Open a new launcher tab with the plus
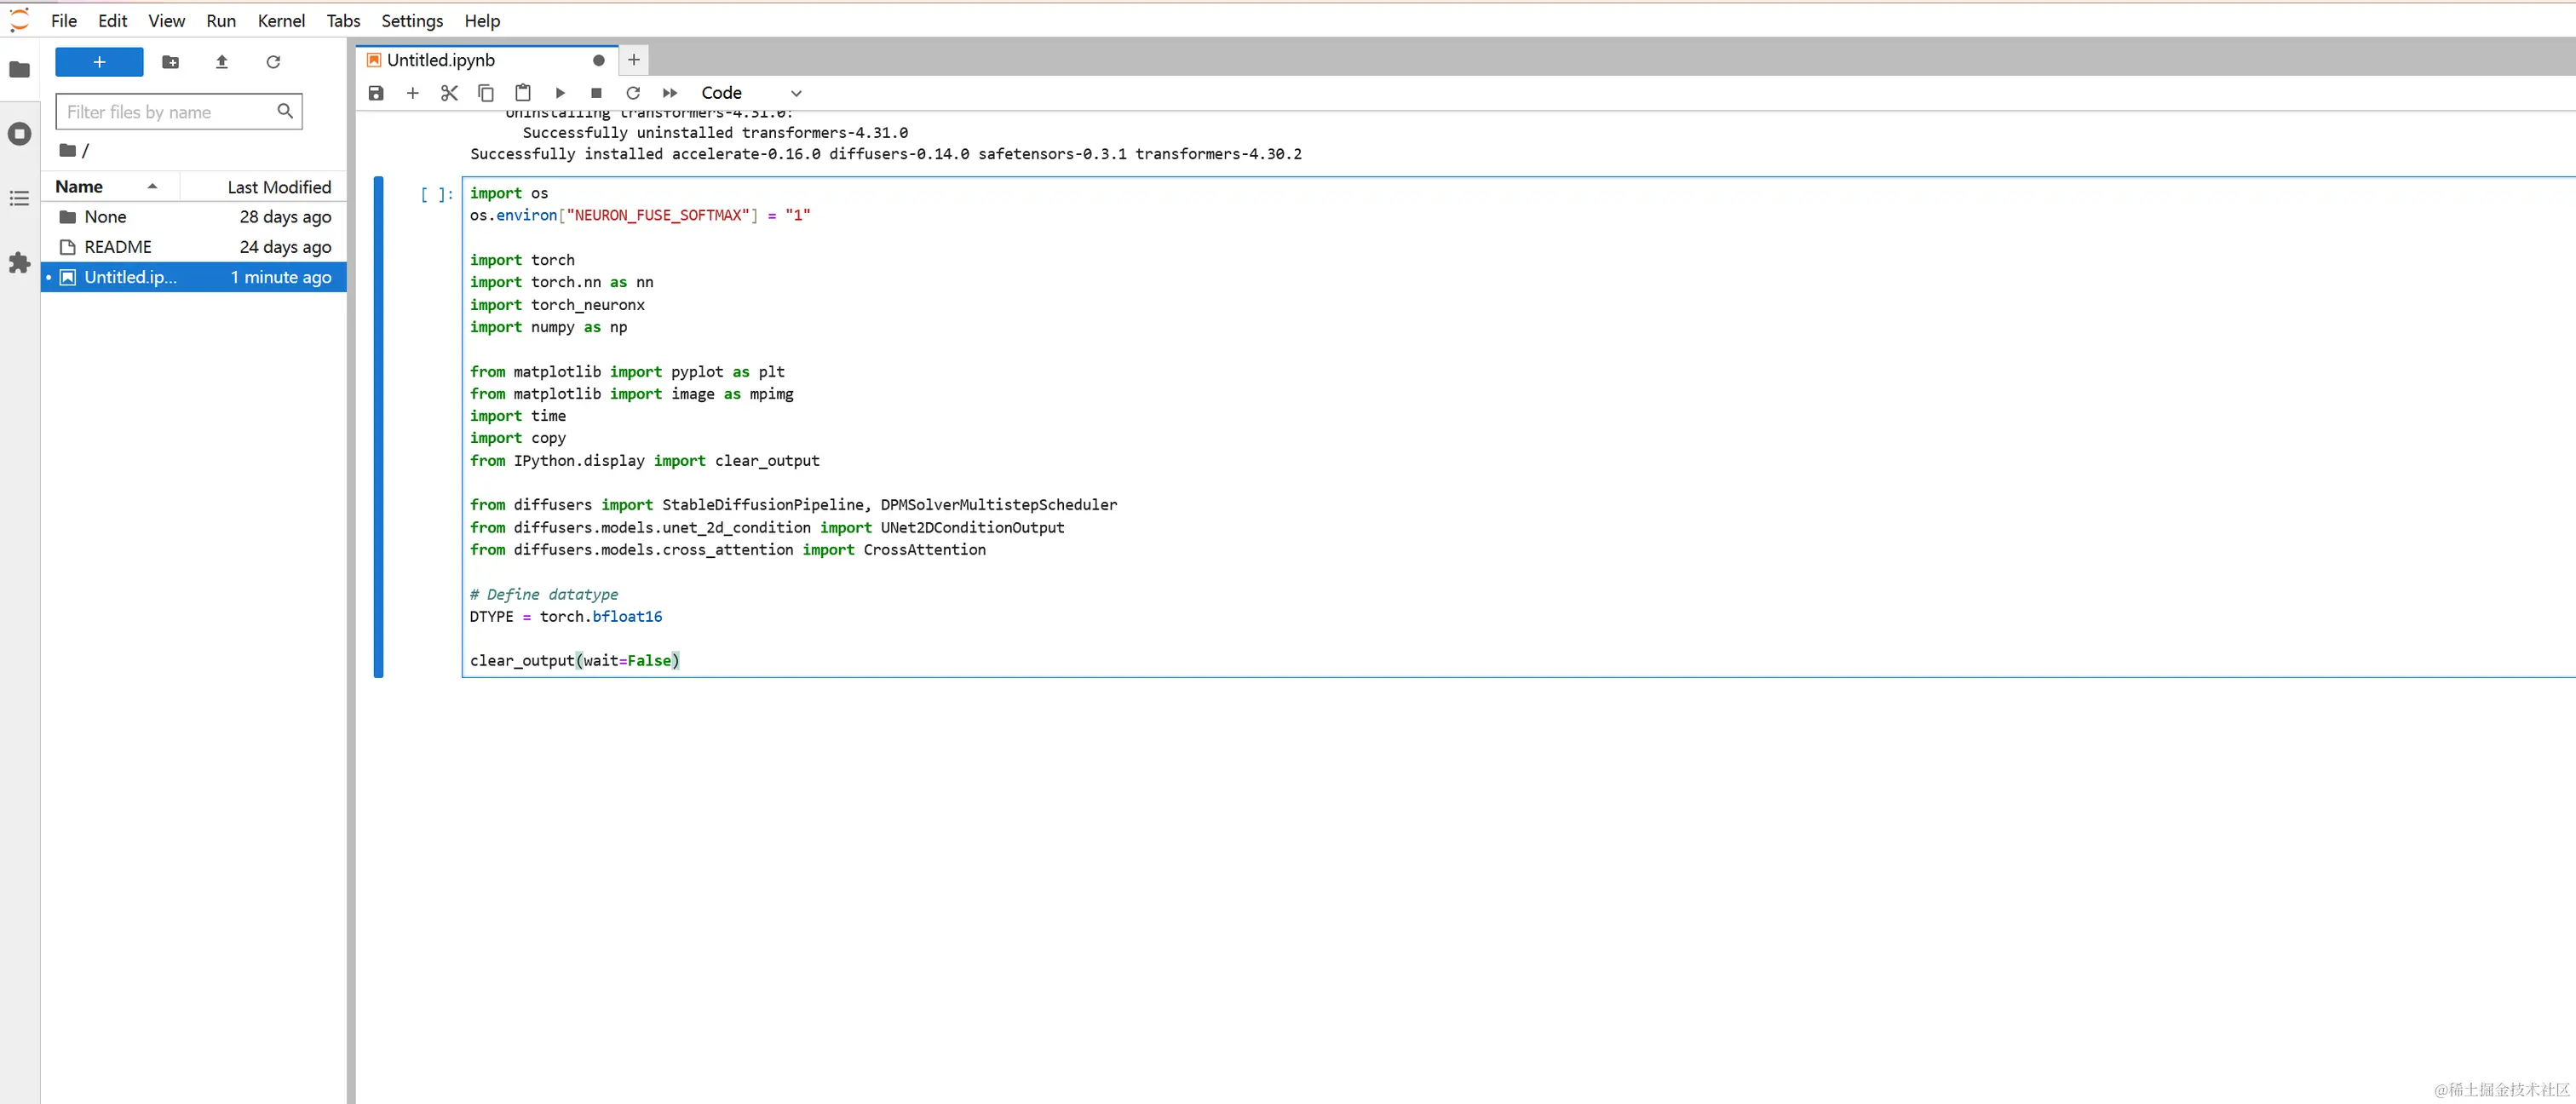Viewport: 2576px width, 1104px height. coord(634,60)
